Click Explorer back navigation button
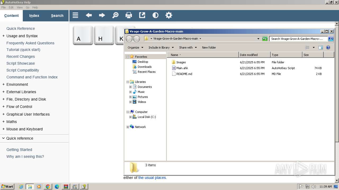This screenshot has width=339, height=190. coord(129,39)
